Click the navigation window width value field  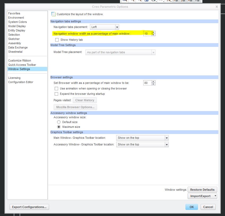click(x=147, y=34)
